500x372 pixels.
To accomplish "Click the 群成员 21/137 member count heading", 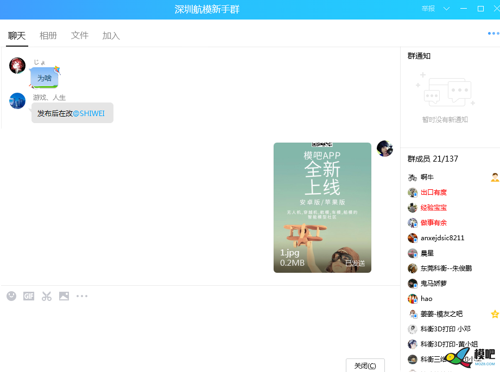I will [x=433, y=158].
